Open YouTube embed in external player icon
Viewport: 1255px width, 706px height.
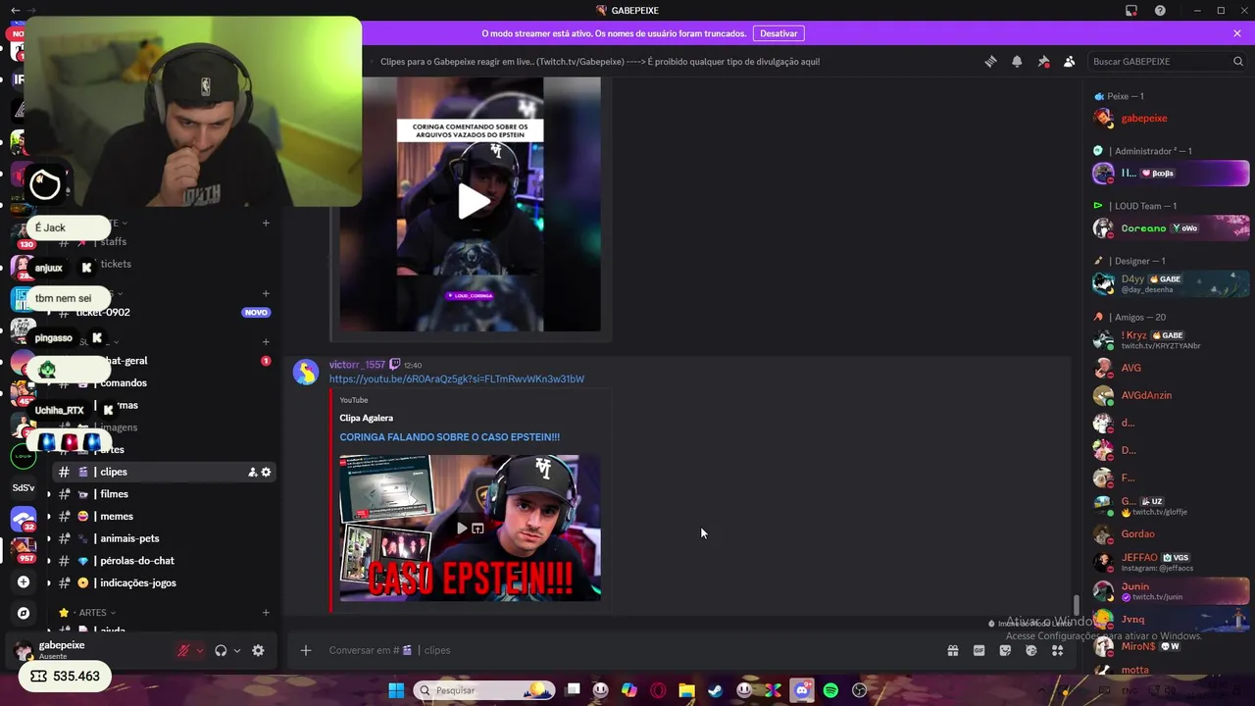(477, 528)
